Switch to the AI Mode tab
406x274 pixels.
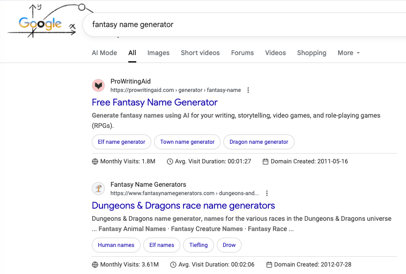[104, 53]
